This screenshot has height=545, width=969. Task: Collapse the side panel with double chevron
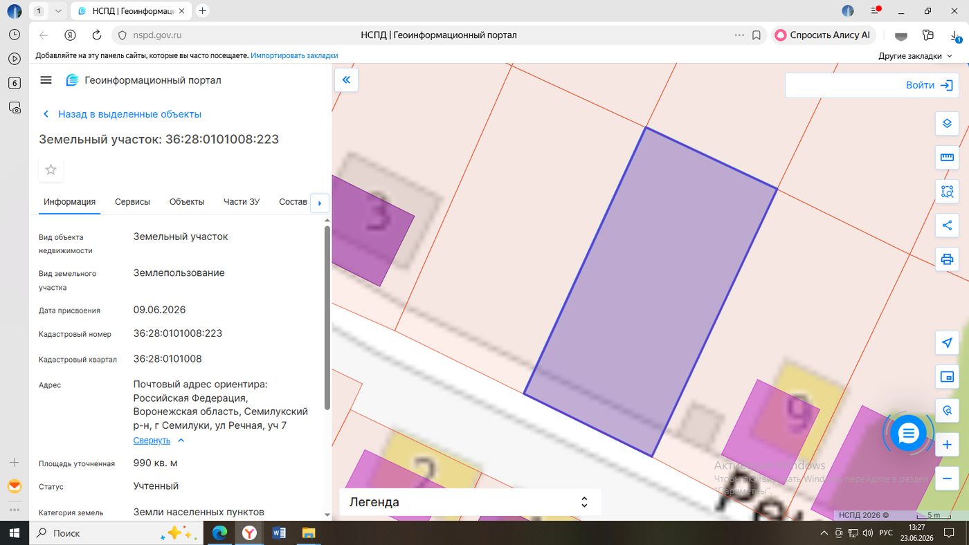[x=346, y=80]
